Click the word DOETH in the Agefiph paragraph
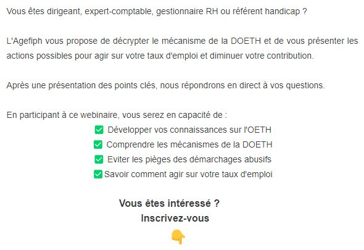Screen dimensions: 364x250 click(x=246, y=41)
